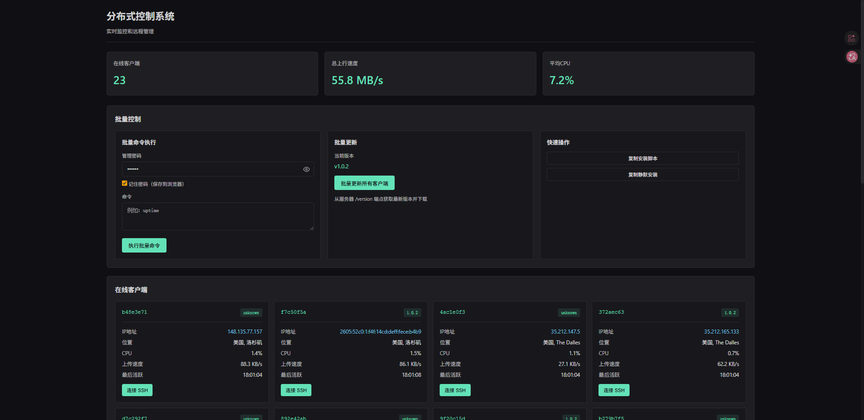Click the pink translate floating icon
864x420 pixels.
(851, 57)
